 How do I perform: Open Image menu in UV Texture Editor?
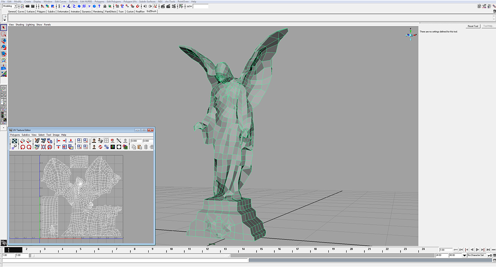click(x=56, y=135)
